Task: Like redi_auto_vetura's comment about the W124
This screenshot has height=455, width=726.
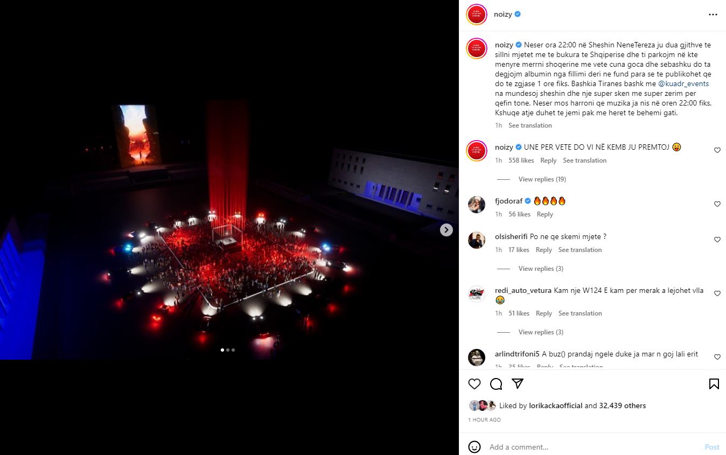Action: [x=717, y=293]
